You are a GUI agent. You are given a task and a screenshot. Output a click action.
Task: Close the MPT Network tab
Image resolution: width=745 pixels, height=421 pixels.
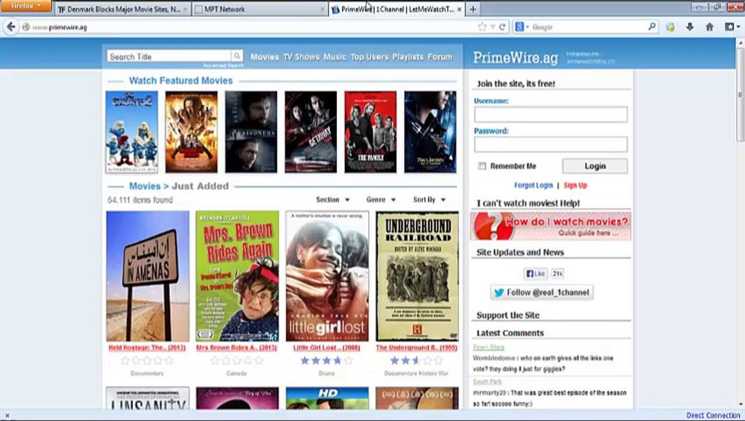[322, 9]
